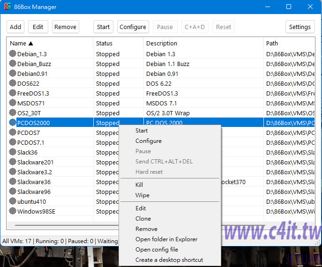This screenshot has width=322, height=267.
Task: Click the Edit toolbar button
Action: [x=38, y=27]
